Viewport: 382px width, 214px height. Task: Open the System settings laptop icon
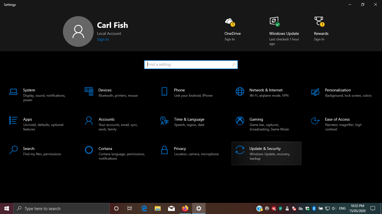[13, 91]
